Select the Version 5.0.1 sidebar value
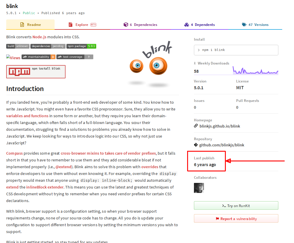The image size is (294, 243). pos(199,88)
